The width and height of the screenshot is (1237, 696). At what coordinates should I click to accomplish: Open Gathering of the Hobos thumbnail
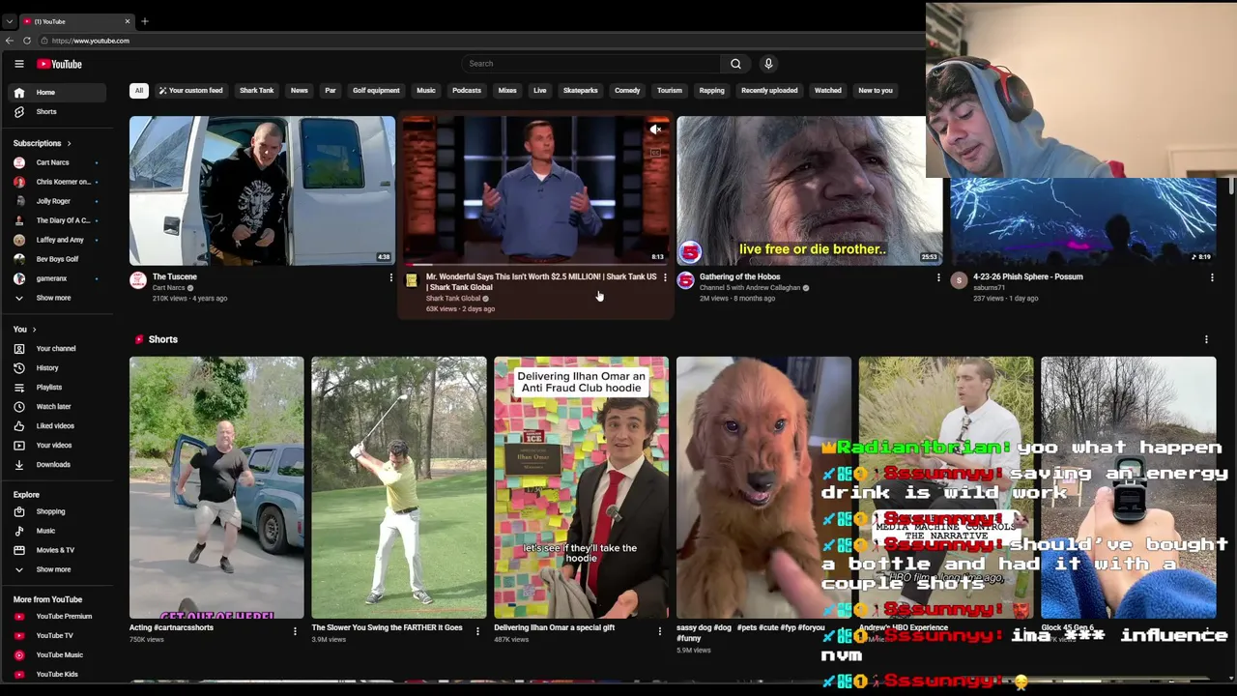[810, 190]
